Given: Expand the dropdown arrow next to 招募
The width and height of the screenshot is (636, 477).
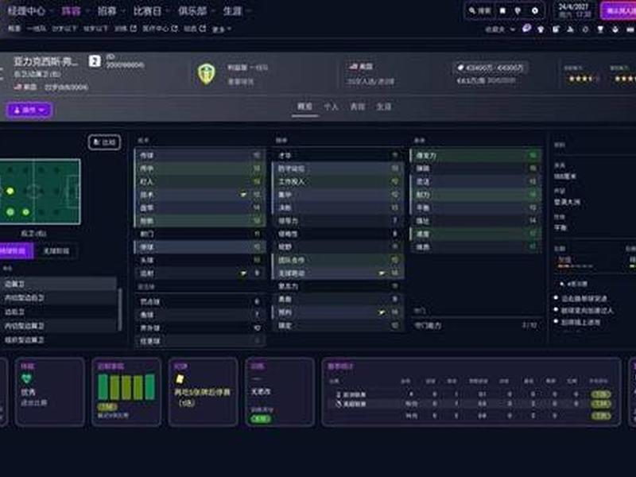Looking at the screenshot, I should pyautogui.click(x=123, y=11).
